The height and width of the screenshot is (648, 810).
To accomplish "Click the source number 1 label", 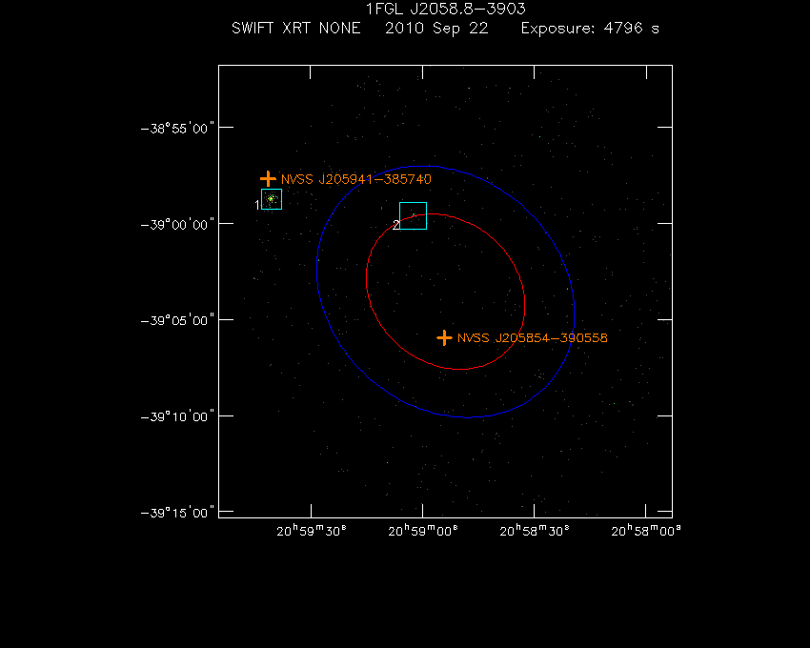I will (x=257, y=205).
